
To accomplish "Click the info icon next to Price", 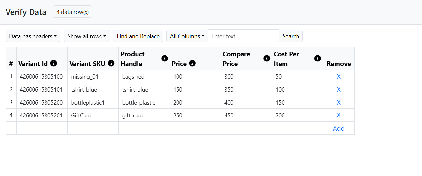I will point(192,63).
